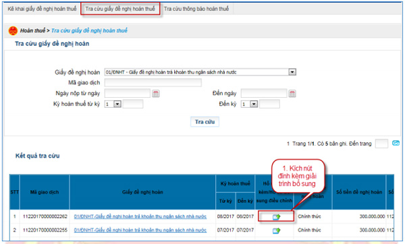The height and width of the screenshot is (244, 405).
Task: Click the year field next to 'Đến kỳ'
Action: (x=269, y=104)
